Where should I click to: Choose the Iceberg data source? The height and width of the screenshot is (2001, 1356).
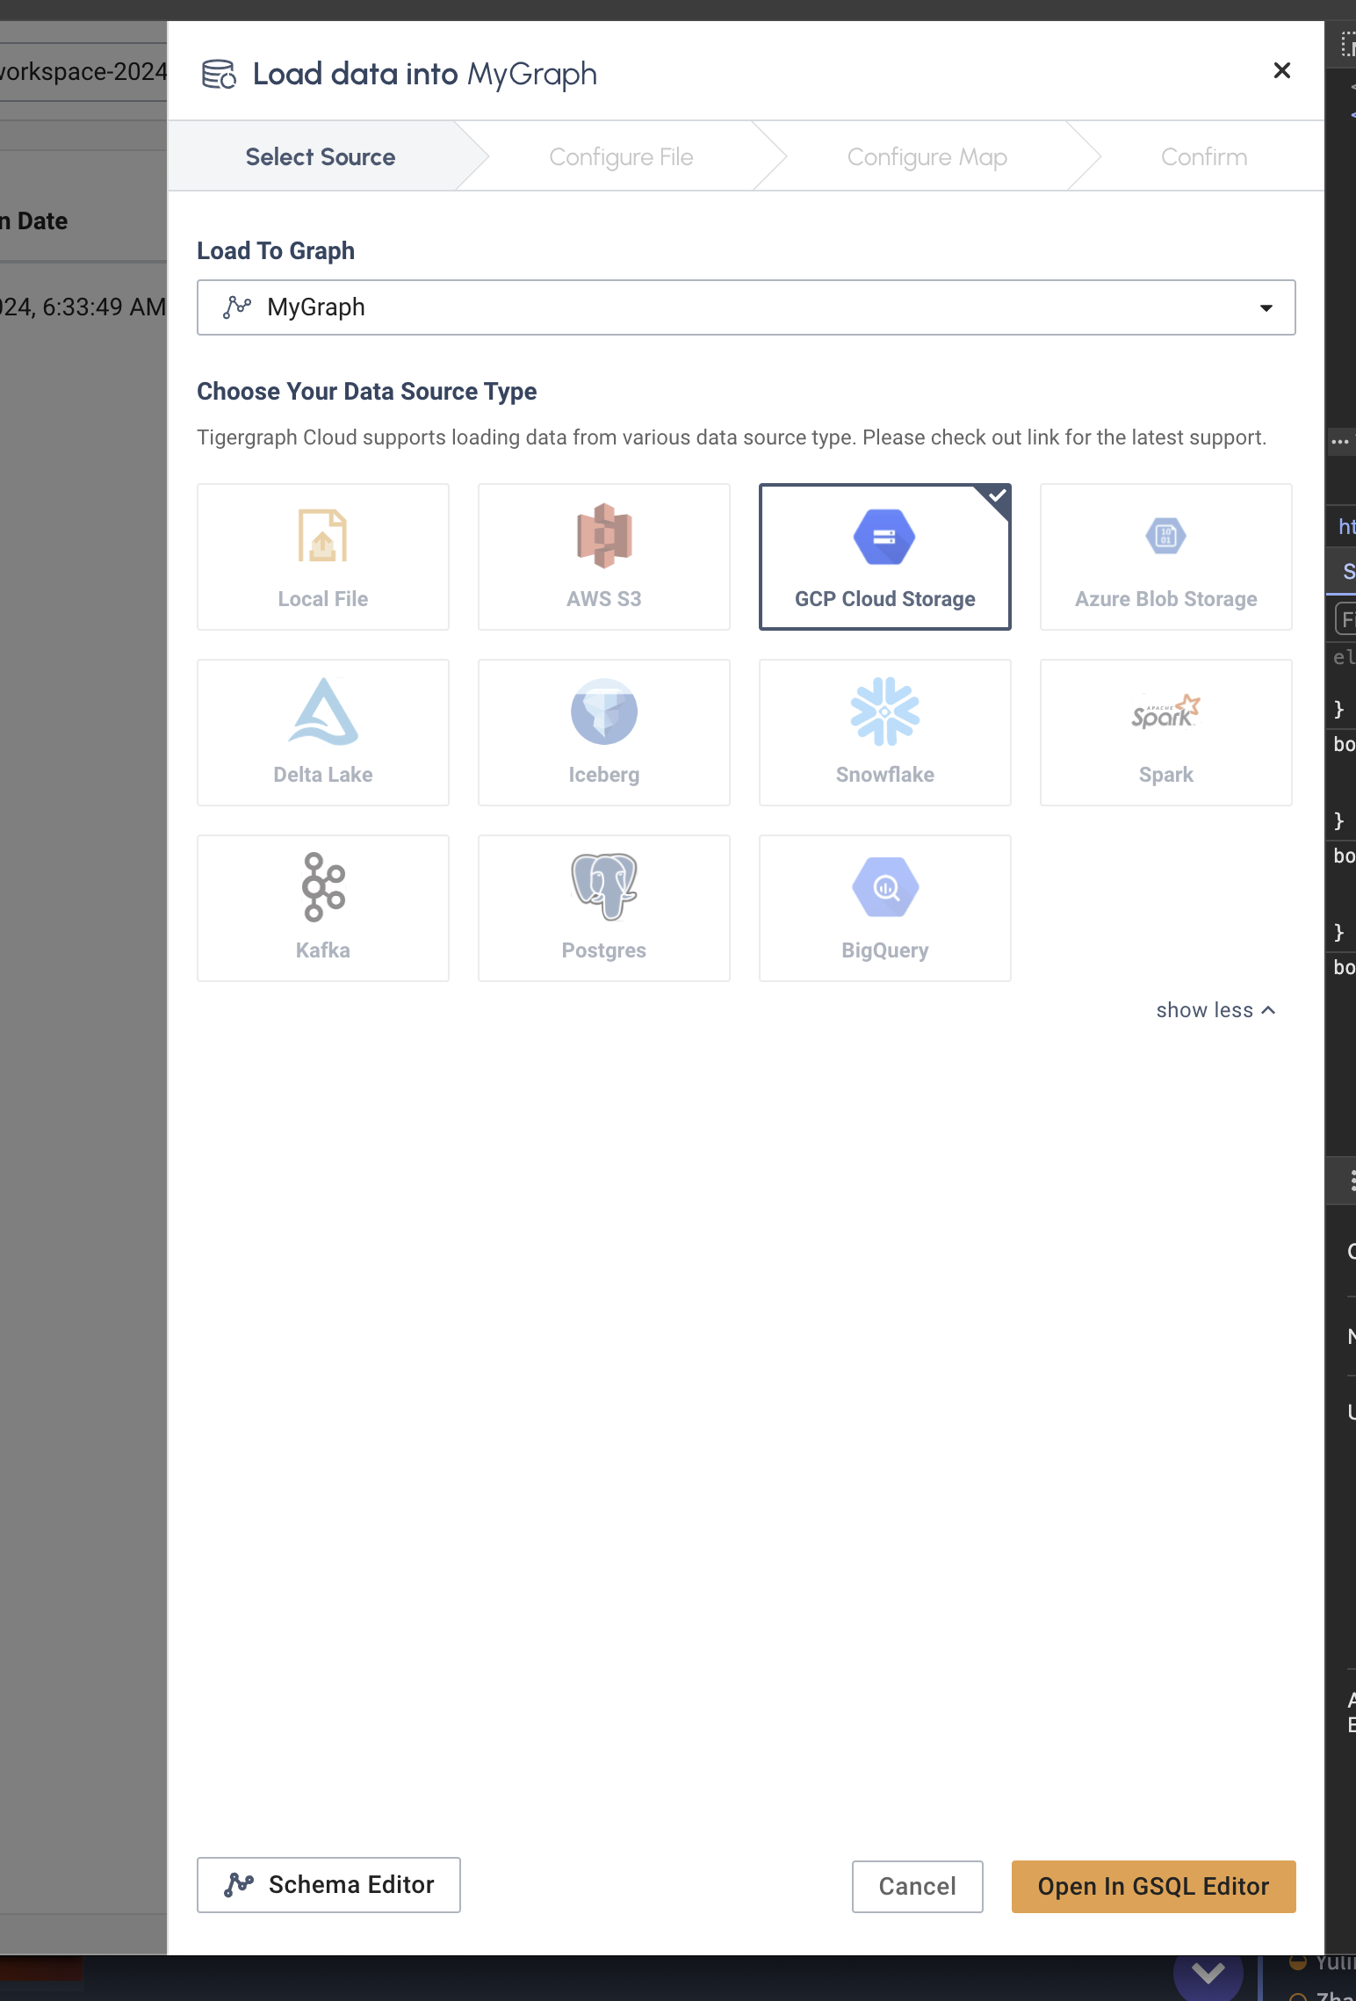click(x=604, y=733)
